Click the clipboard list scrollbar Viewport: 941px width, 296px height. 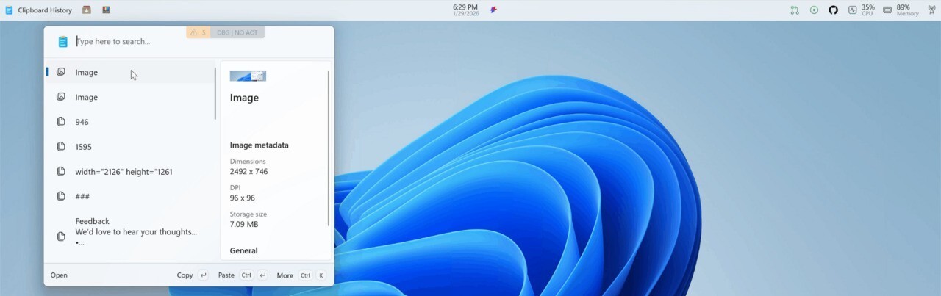[x=215, y=93]
